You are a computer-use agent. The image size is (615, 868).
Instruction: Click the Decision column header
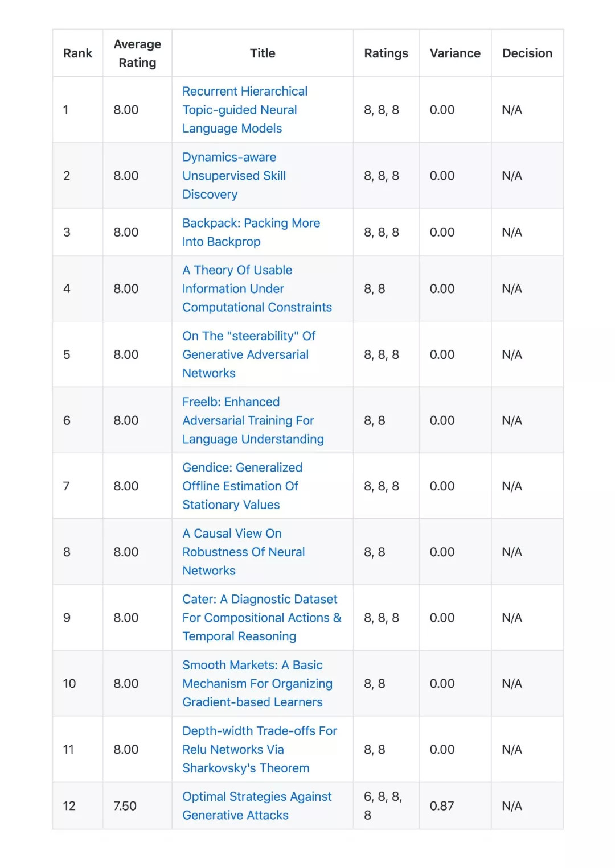(527, 53)
